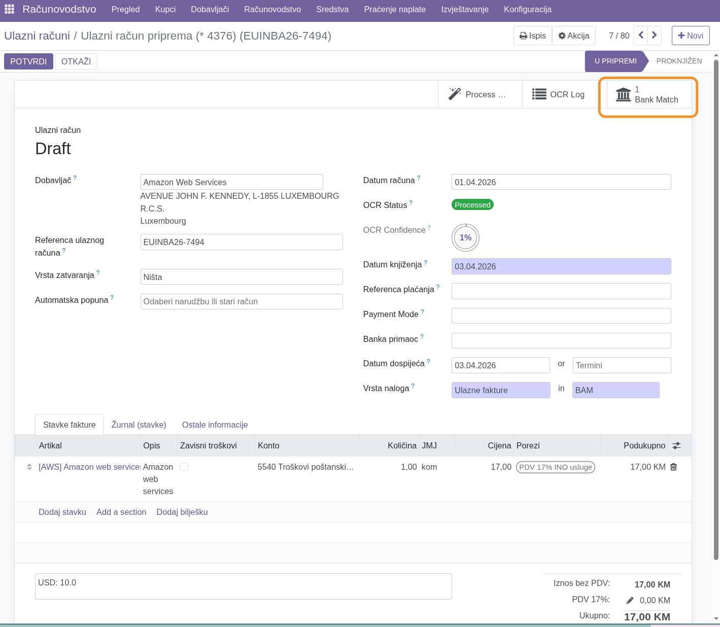Viewport: 720px width, 627px height.
Task: Click the OCR Confidence 1% gauge
Action: click(465, 237)
